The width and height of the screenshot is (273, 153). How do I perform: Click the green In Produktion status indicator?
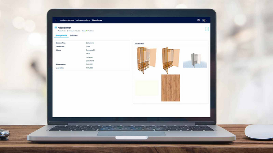[x=90, y=31]
